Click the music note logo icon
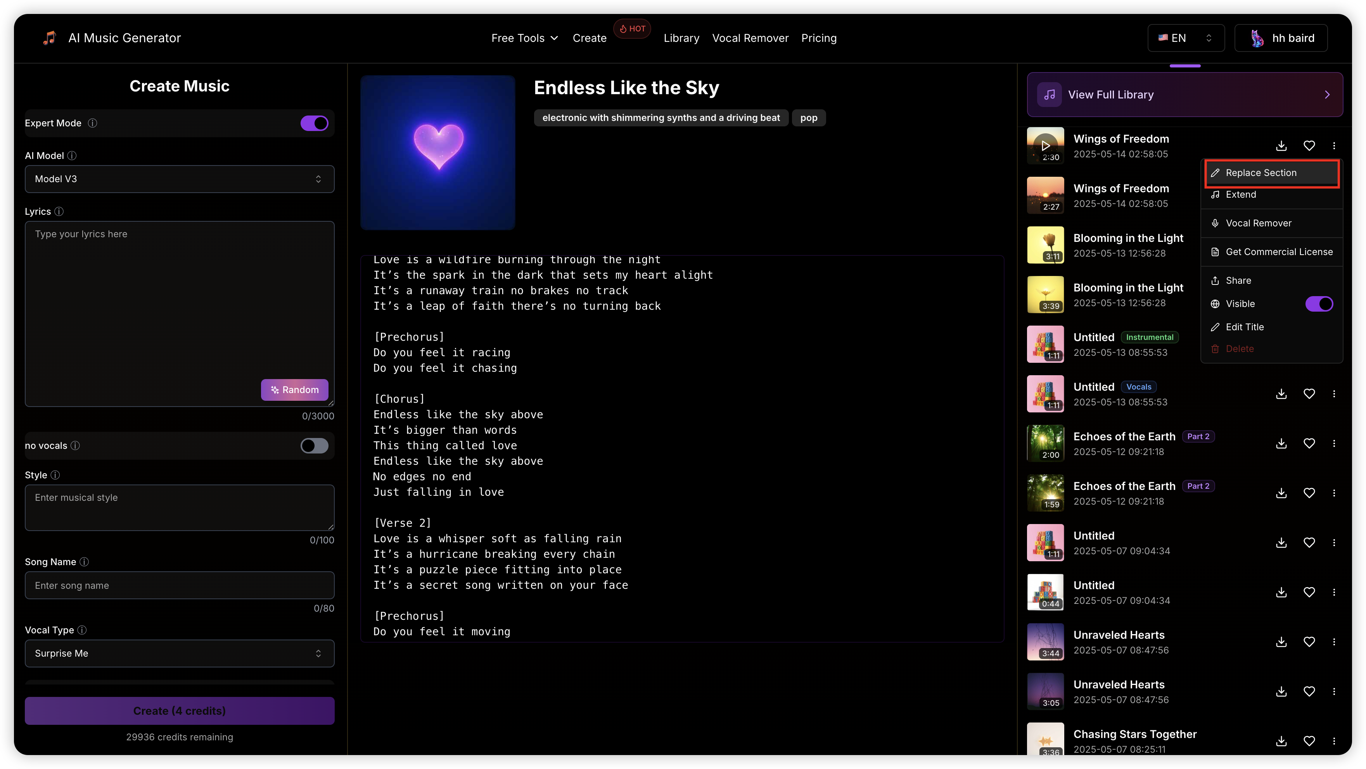 tap(49, 38)
